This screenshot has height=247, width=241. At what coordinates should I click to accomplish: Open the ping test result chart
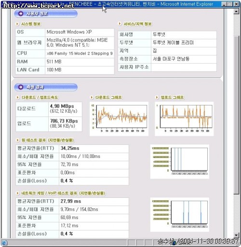point(180,162)
